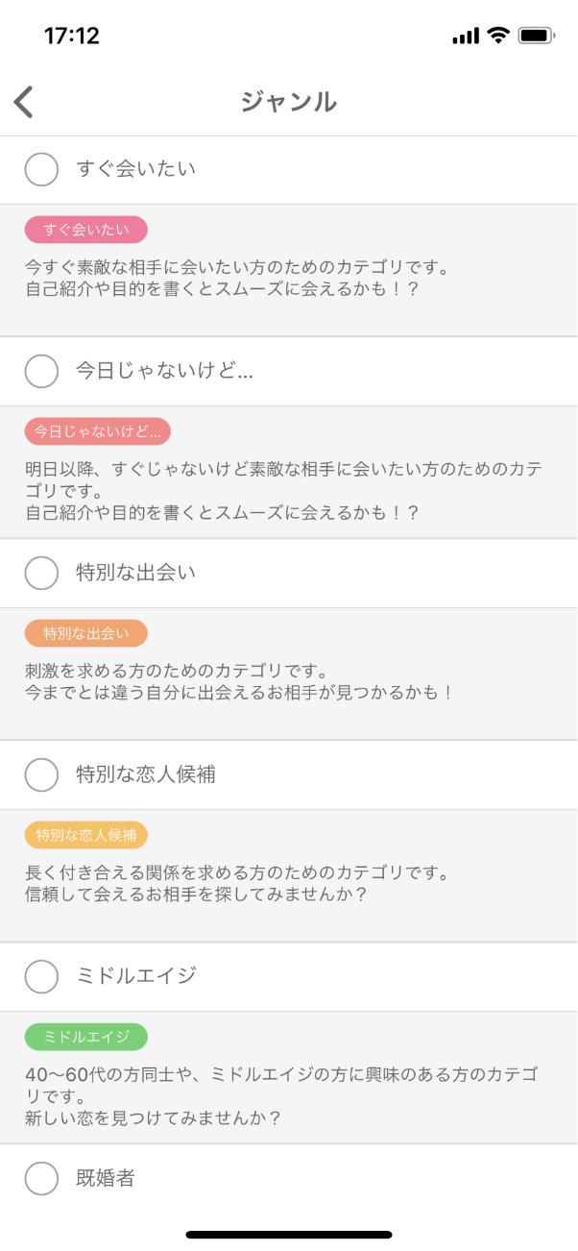Tap the red 今日じゃないけど... tag badge
The height and width of the screenshot is (1251, 578).
(97, 431)
